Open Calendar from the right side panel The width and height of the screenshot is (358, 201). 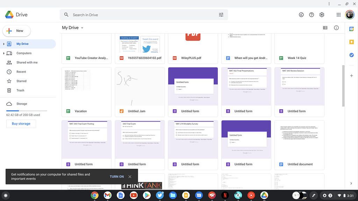[351, 29]
